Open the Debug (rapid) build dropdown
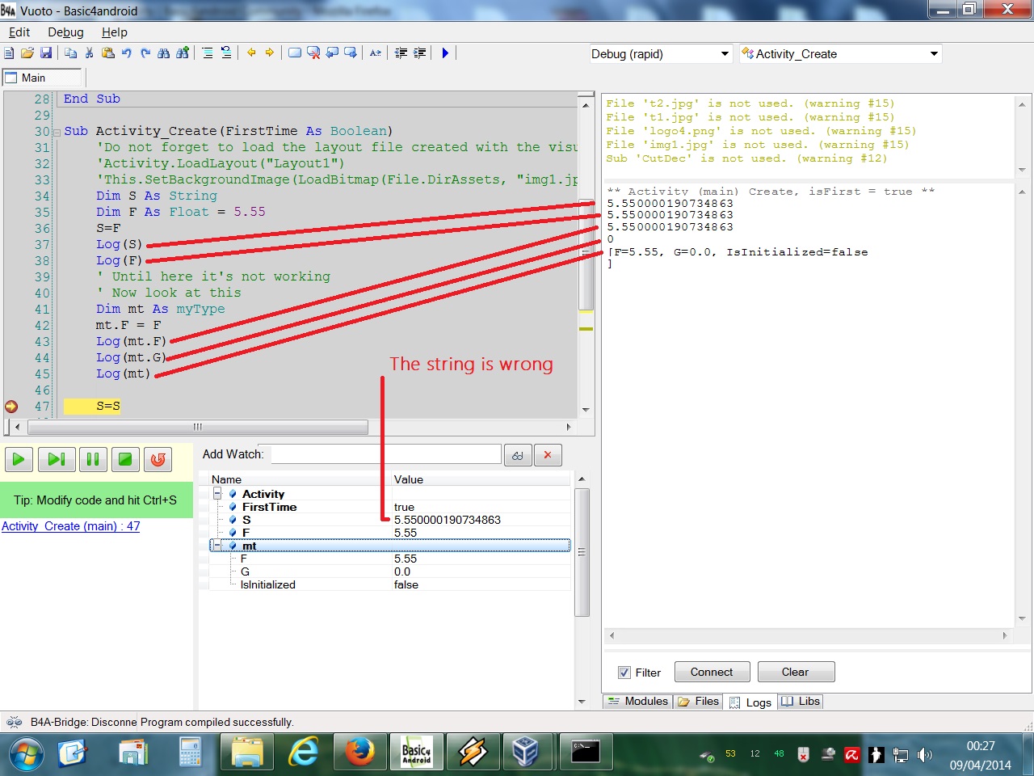The height and width of the screenshot is (776, 1034). (725, 54)
